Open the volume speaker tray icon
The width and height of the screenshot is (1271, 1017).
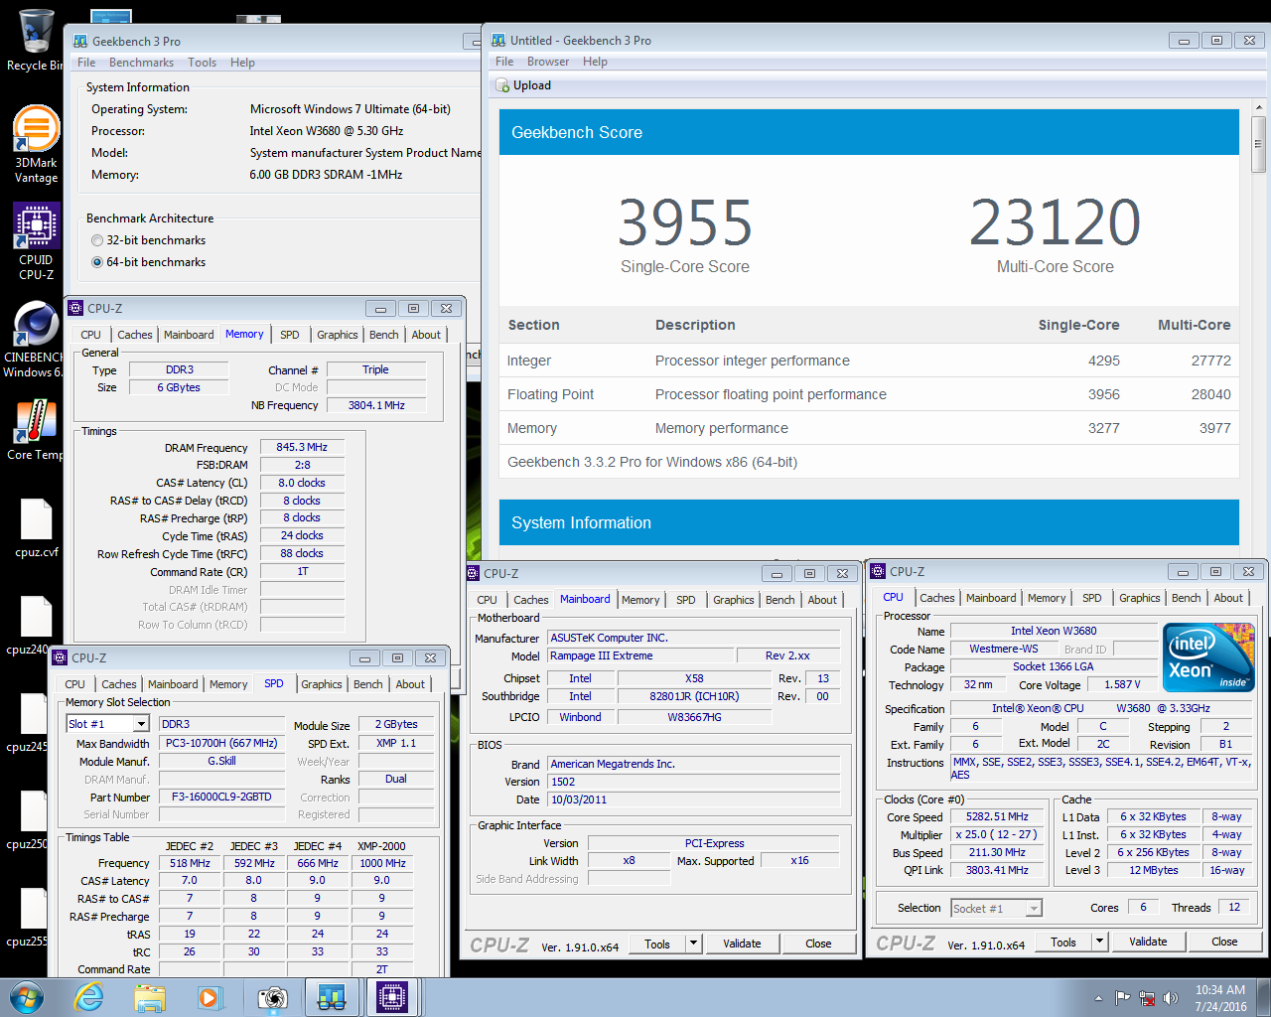pos(1171,998)
